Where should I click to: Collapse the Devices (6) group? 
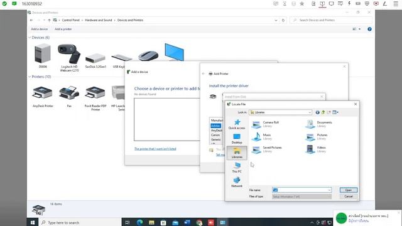point(30,38)
